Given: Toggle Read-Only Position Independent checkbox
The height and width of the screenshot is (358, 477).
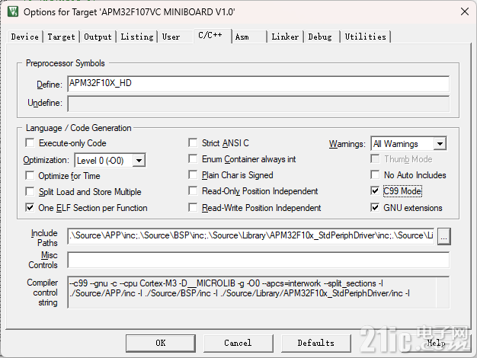Looking at the screenshot, I should point(193,191).
